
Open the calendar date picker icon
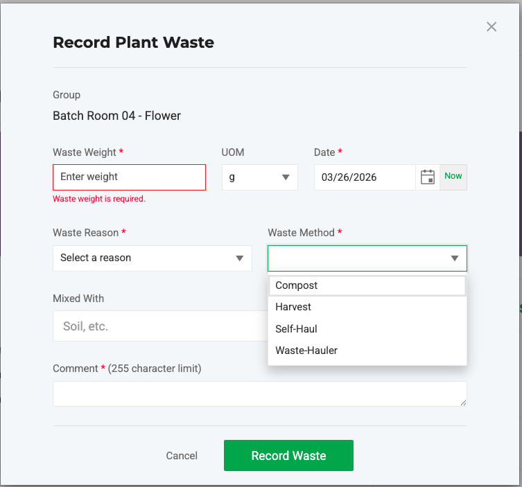pos(428,177)
